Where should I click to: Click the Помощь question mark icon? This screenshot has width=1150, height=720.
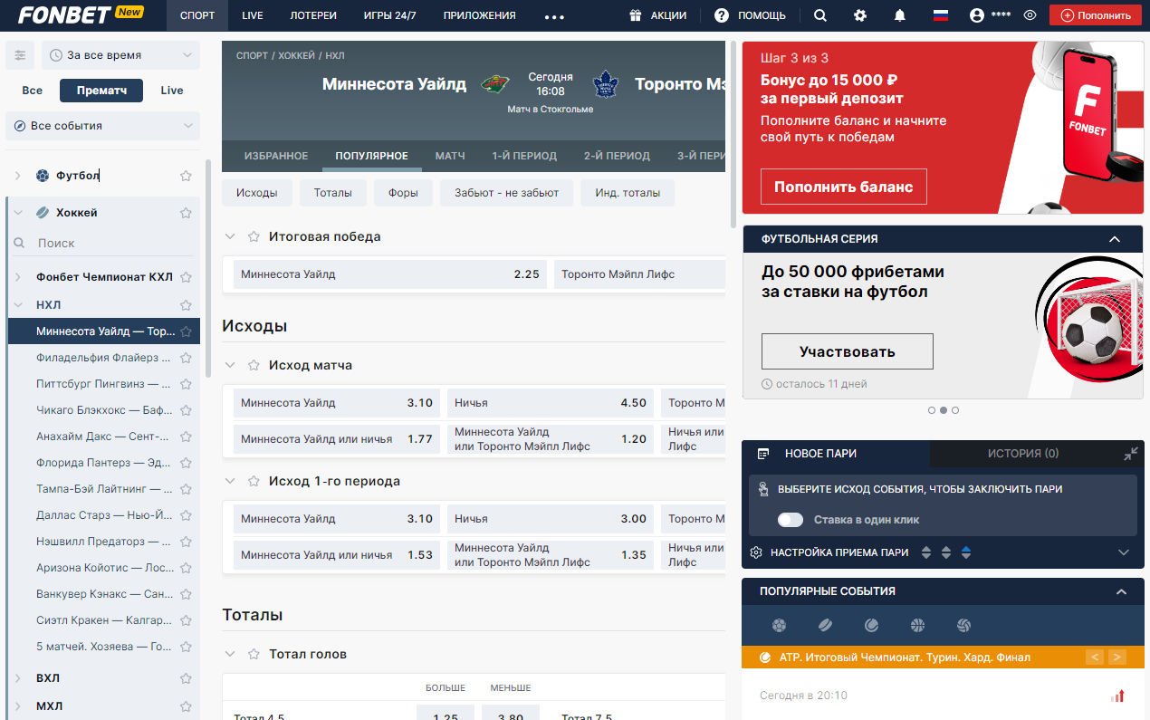pyautogui.click(x=722, y=15)
